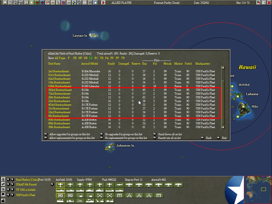Show All Types of air units
The height and width of the screenshot is (204, 272).
pos(60,58)
